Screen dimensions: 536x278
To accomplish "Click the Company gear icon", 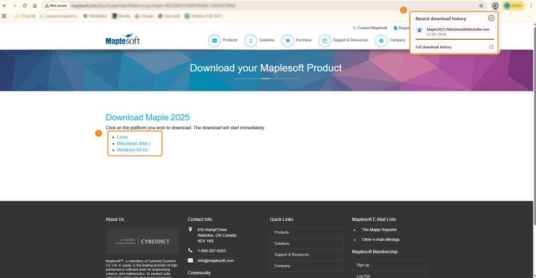I will click(x=381, y=40).
